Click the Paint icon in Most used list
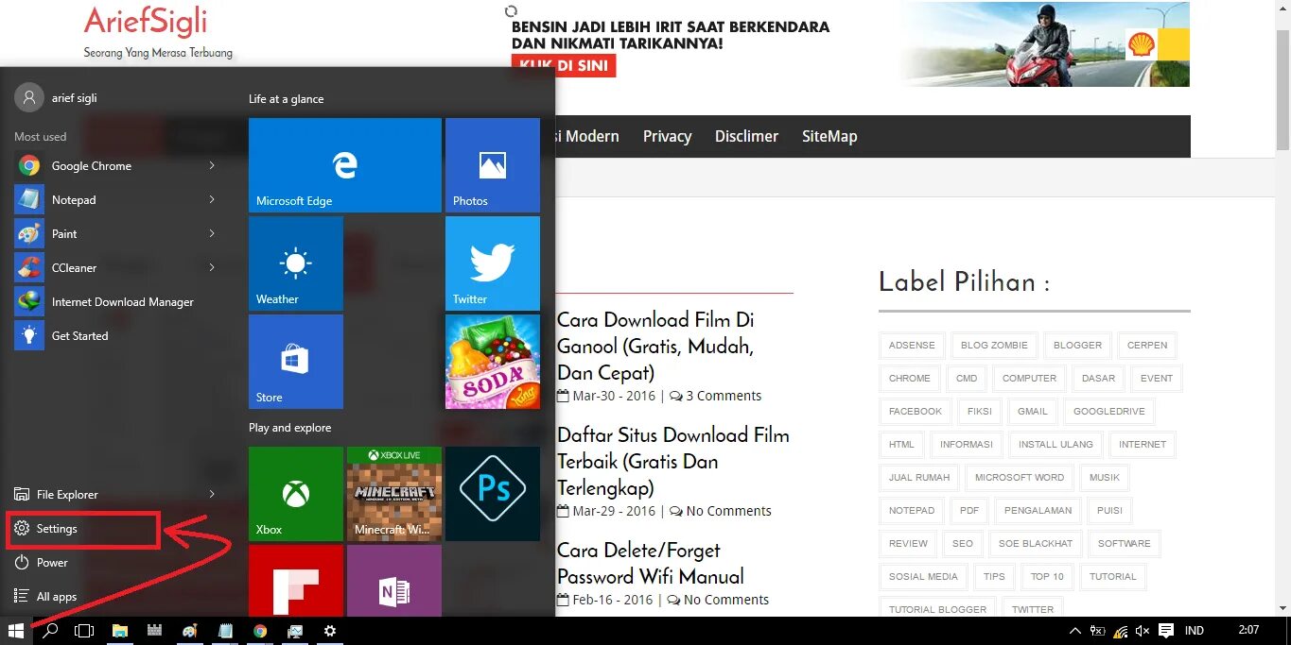Image resolution: width=1291 pixels, height=645 pixels. 29,234
